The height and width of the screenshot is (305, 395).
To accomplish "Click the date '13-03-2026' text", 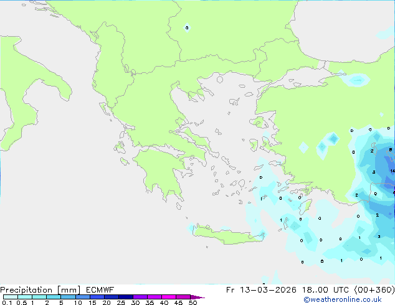I will [268, 290].
